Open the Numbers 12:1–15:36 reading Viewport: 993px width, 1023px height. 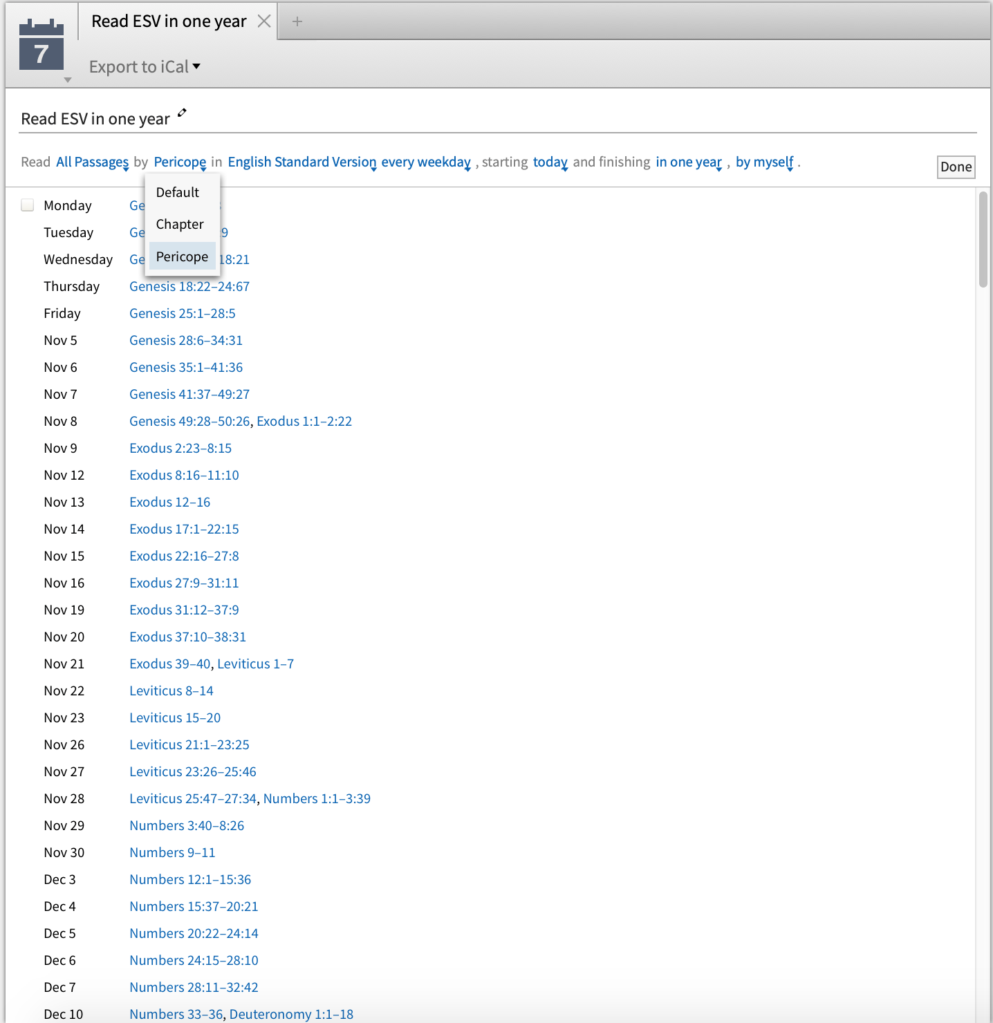click(x=190, y=879)
